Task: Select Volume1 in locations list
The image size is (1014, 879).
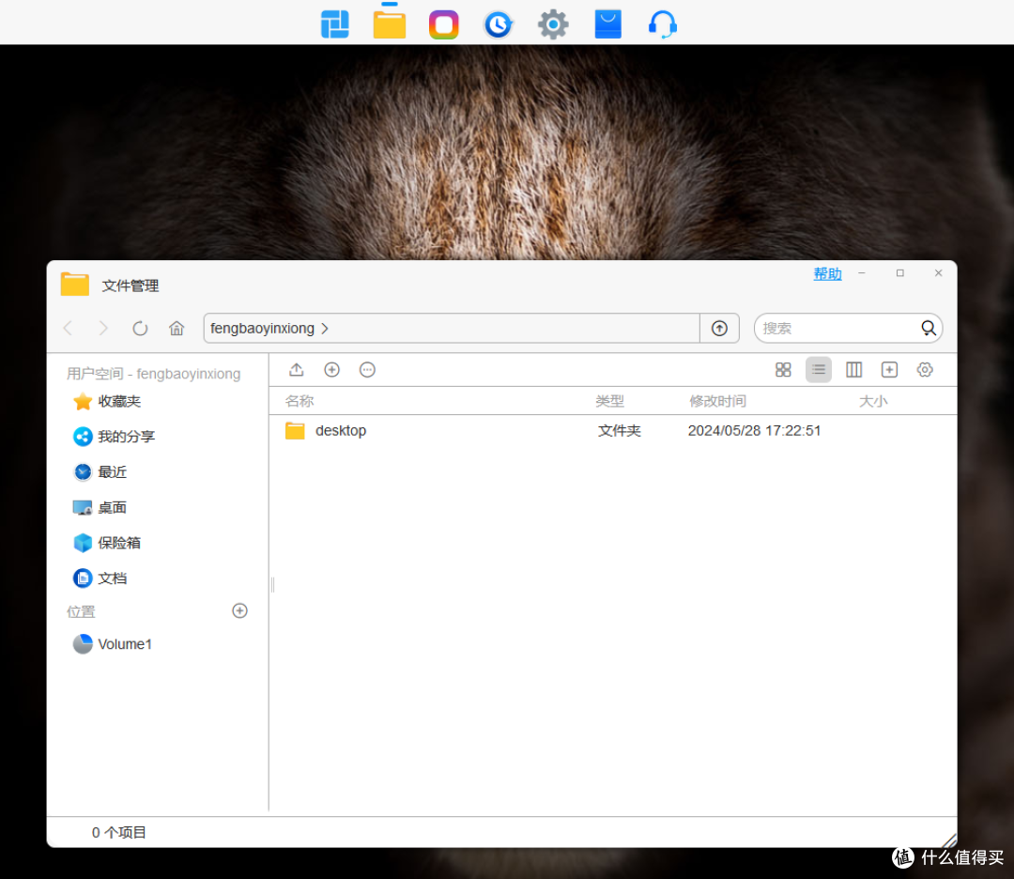Action: tap(112, 643)
